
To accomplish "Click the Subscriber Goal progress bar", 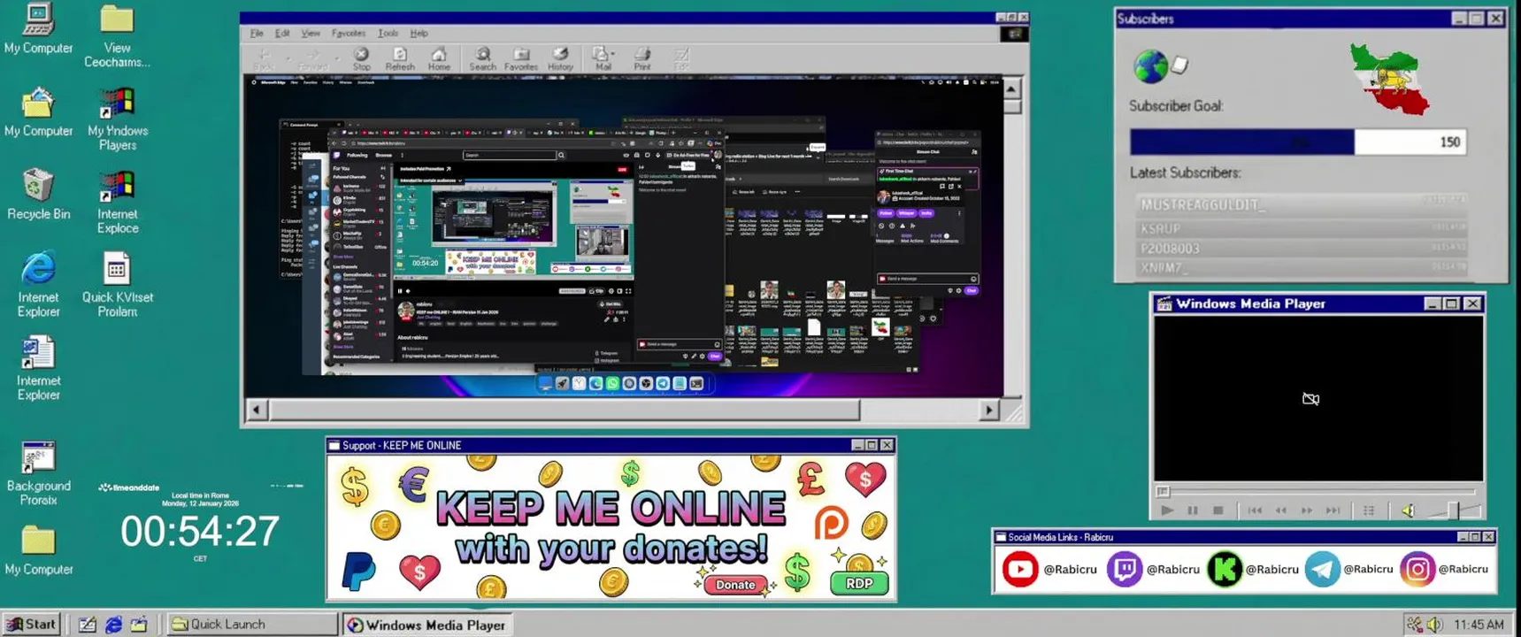I will [x=1298, y=142].
